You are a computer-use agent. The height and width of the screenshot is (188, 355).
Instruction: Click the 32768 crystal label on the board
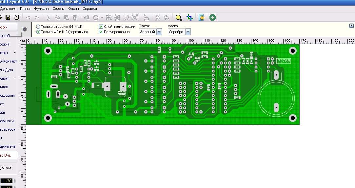click(x=284, y=61)
